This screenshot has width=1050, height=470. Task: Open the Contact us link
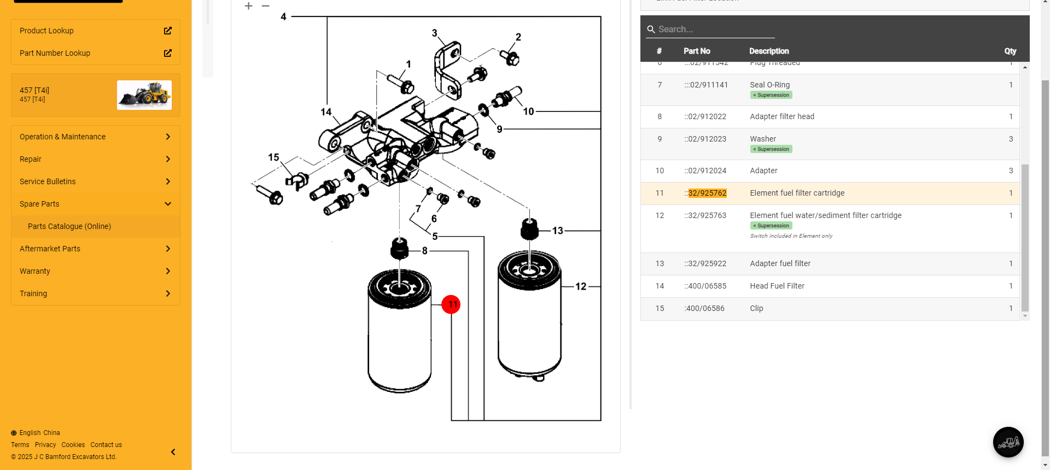click(106, 445)
